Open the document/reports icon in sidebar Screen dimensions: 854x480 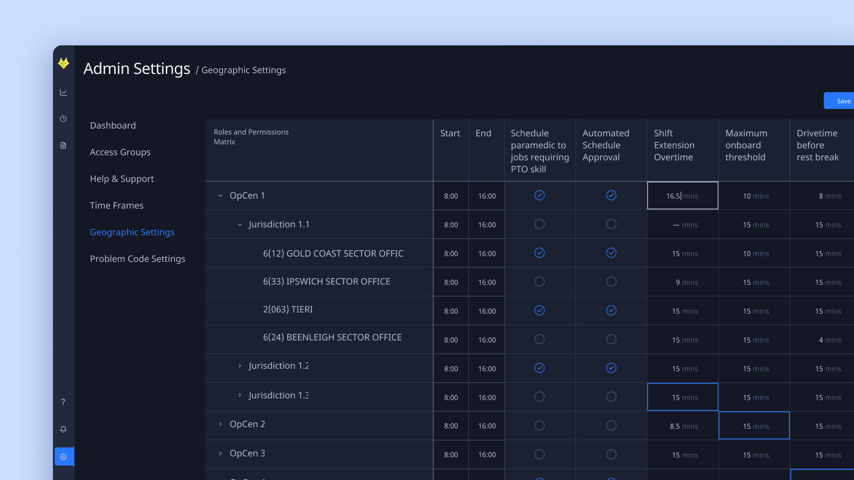pyautogui.click(x=63, y=145)
